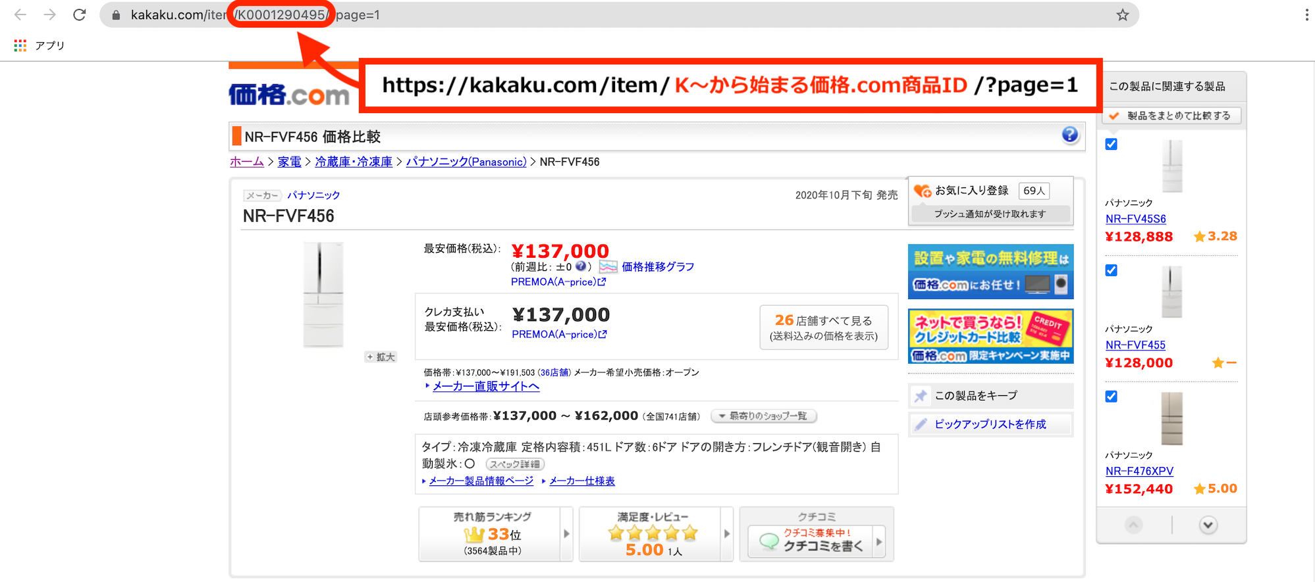Expand the nearest shop list dropdown
1315x582 pixels.
click(x=763, y=416)
